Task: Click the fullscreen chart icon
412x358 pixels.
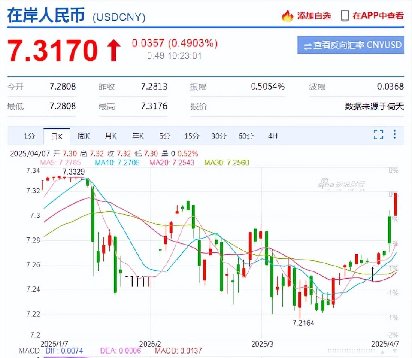Action: (378, 134)
